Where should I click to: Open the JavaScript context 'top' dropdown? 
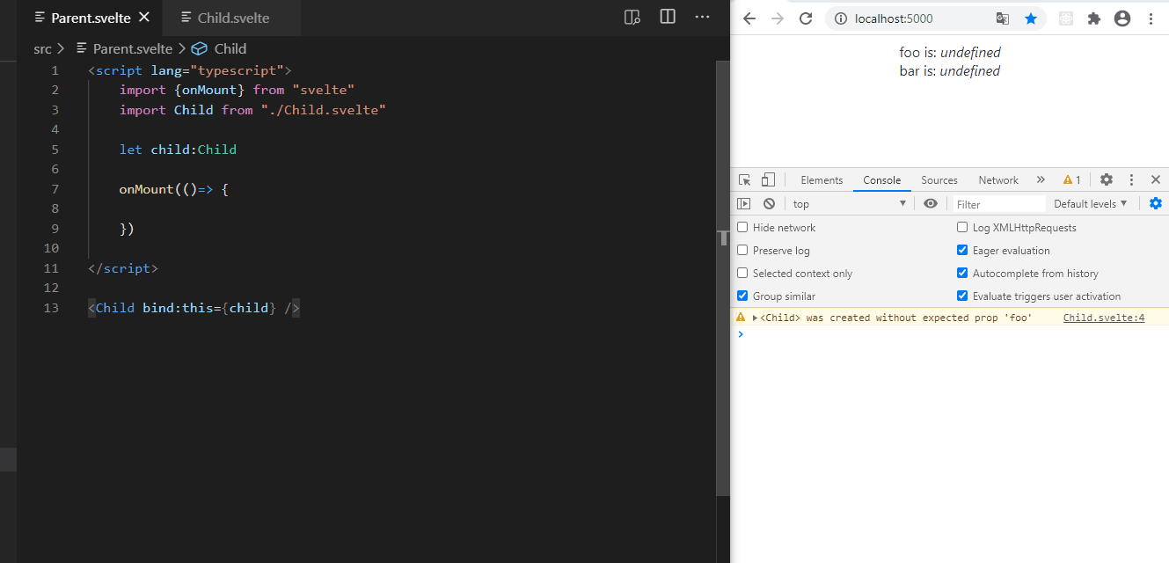point(850,204)
